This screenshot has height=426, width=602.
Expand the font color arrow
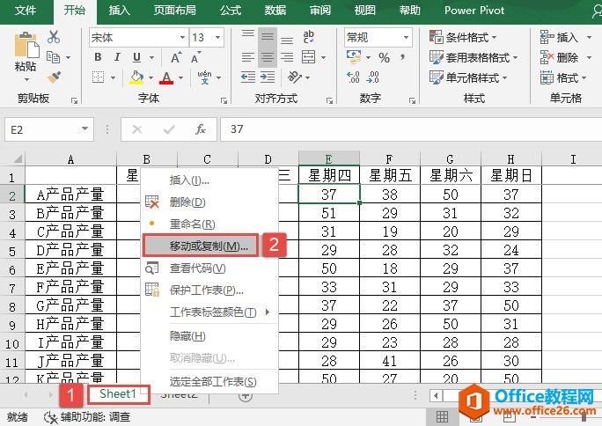tap(180, 77)
